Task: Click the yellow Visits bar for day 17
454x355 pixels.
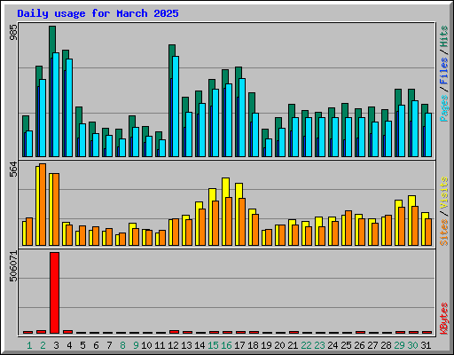Action: pyautogui.click(x=239, y=191)
